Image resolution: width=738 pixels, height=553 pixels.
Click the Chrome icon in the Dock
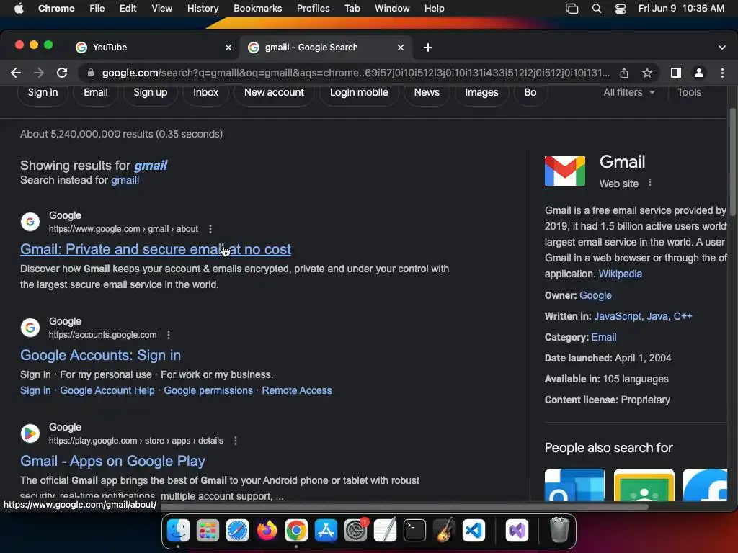[296, 531]
